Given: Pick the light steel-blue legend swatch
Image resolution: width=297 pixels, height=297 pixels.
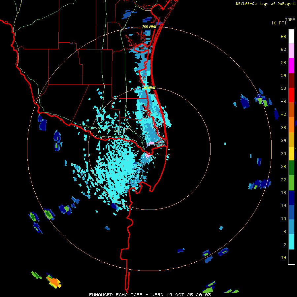Looking at the screenshot, I should point(291,227).
